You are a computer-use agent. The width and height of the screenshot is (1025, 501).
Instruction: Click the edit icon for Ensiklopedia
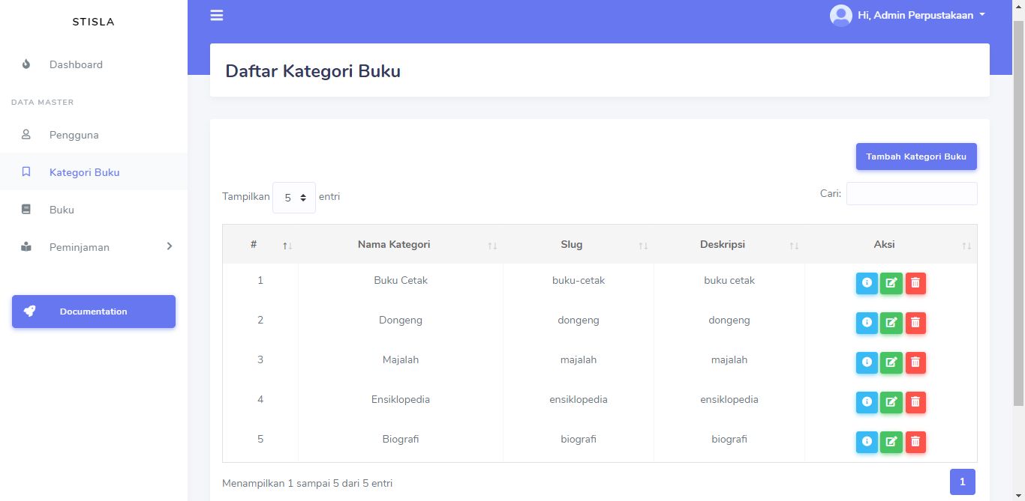click(891, 402)
